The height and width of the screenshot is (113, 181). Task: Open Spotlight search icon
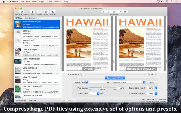(x=172, y=1)
